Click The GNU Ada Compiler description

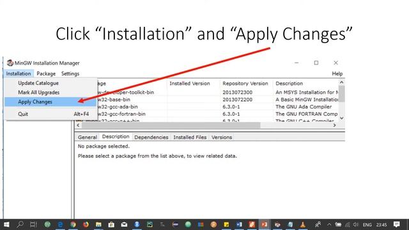tap(304, 107)
